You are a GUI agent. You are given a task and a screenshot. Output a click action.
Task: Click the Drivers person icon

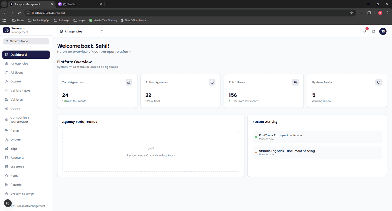6,140
